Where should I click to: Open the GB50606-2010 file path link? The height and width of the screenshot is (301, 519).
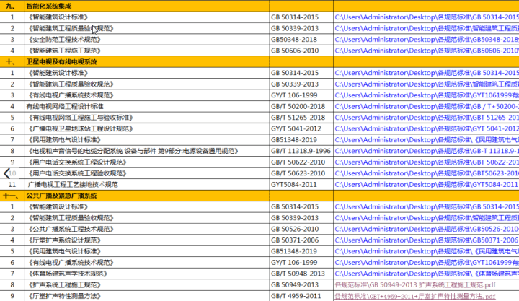(425, 51)
